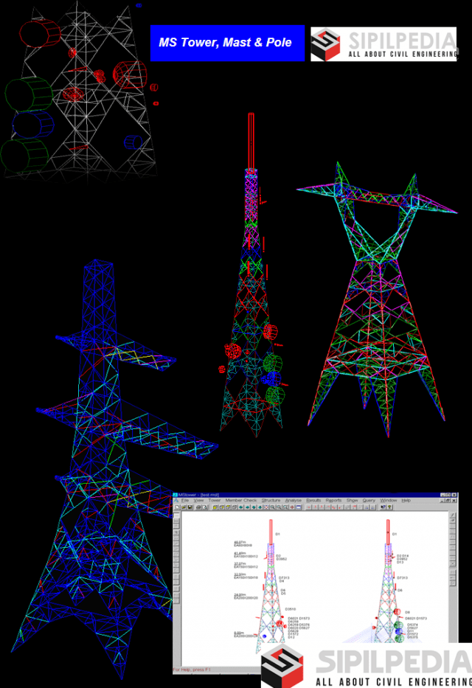
Task: Open the Query menu
Action: click(x=368, y=501)
